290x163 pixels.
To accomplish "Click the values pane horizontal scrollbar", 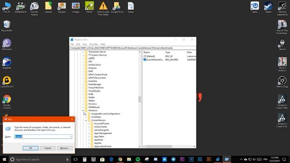I will coord(159,146).
